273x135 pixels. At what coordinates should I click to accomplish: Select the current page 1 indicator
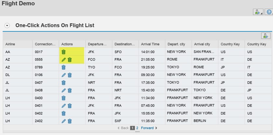click(x=133, y=128)
